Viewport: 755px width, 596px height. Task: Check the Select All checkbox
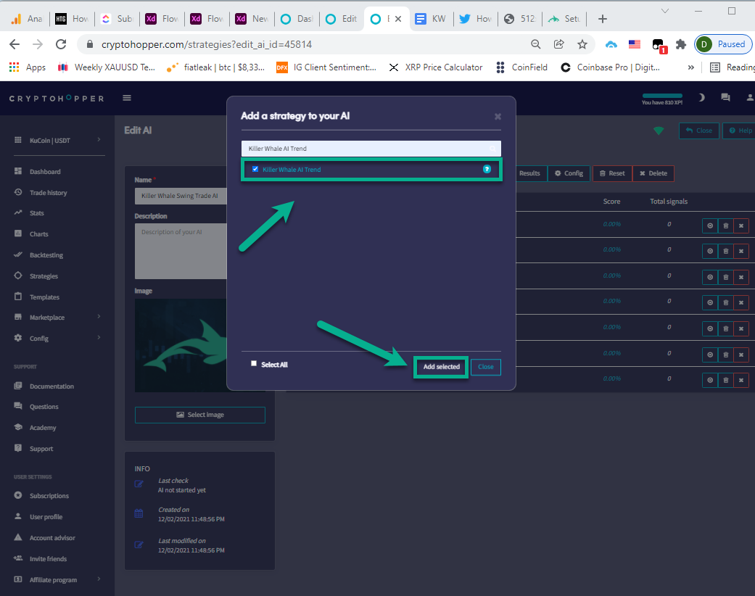pos(254,364)
